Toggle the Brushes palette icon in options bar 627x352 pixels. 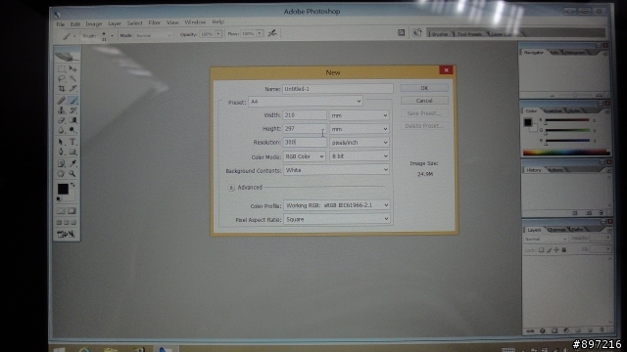[401, 32]
